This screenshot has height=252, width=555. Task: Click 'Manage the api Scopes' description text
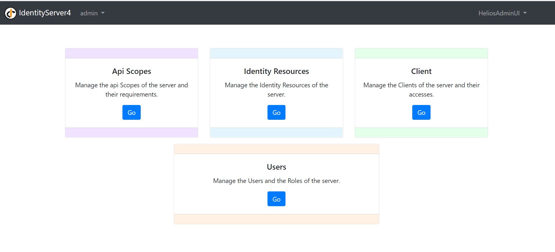coord(132,90)
